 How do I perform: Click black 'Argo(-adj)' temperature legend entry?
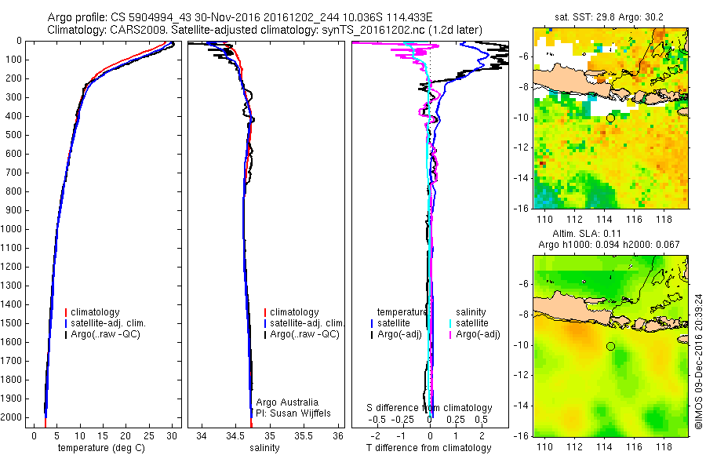click(x=396, y=334)
